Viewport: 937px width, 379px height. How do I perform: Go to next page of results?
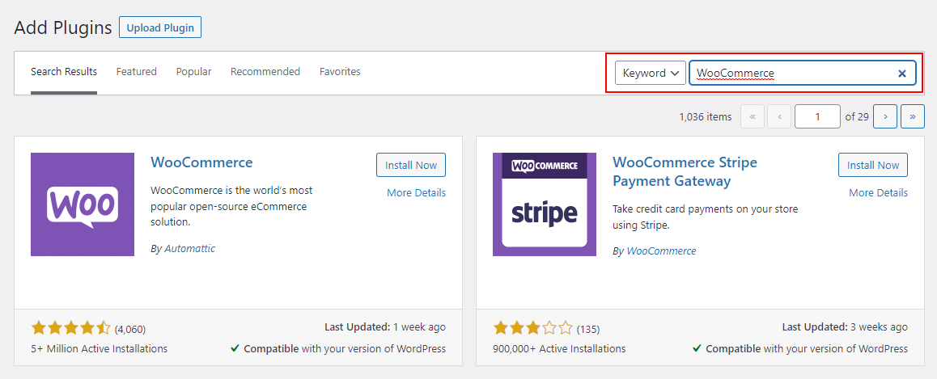click(885, 117)
